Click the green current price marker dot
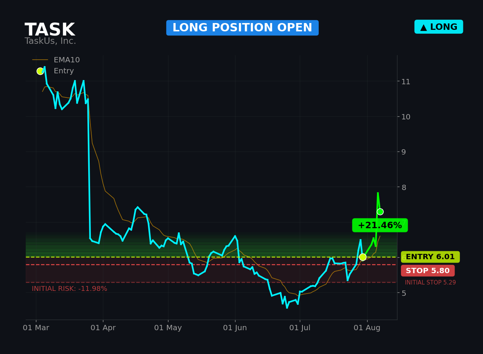The height and width of the screenshot is (354, 483). [380, 212]
